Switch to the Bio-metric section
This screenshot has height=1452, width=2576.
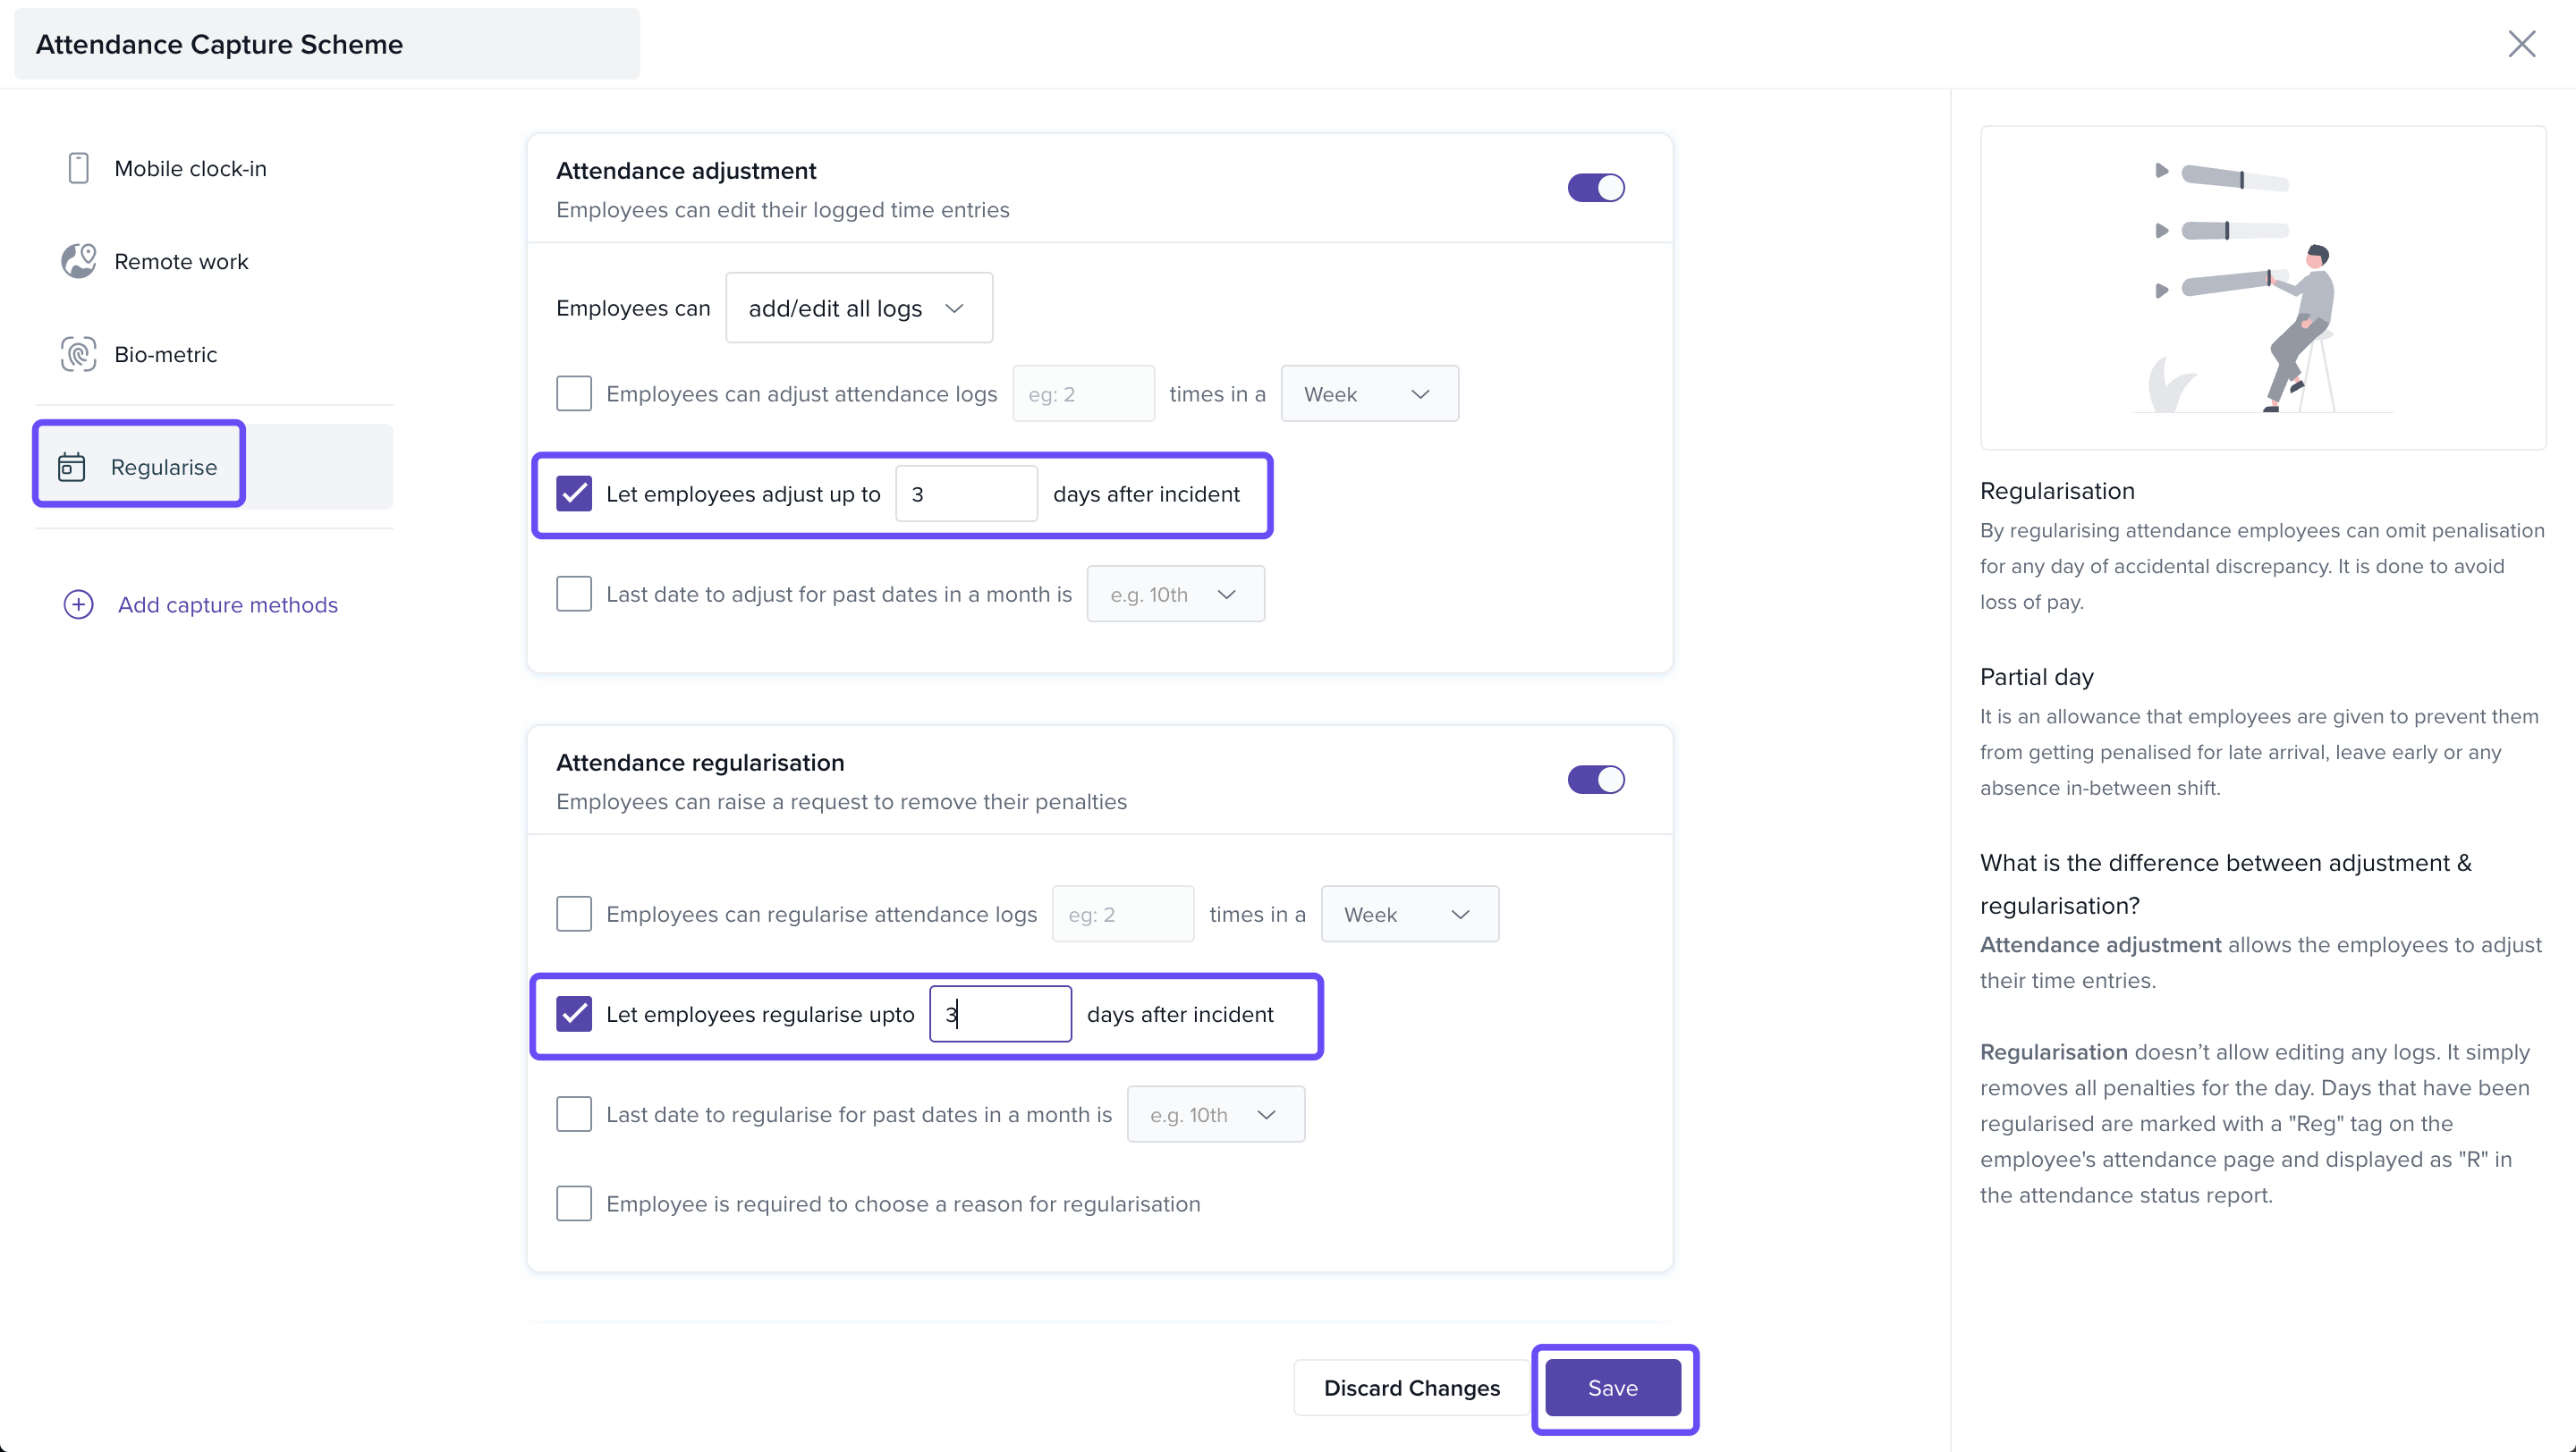tap(165, 354)
